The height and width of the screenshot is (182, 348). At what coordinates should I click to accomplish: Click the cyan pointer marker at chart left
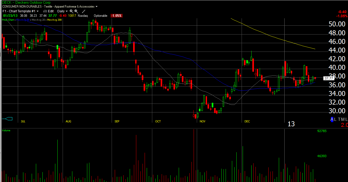(x=7, y=119)
